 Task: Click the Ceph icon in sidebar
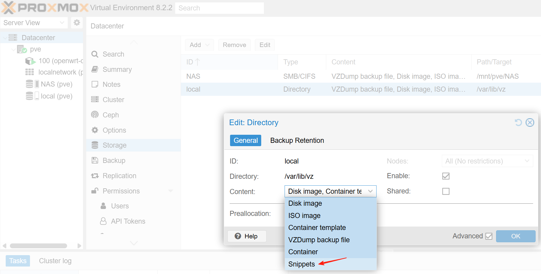(x=95, y=115)
